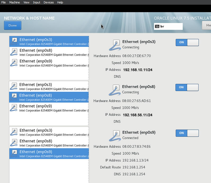Click large cable icon beside 'Ethernet (enp0s9)' Connected heading

click(x=115, y=136)
